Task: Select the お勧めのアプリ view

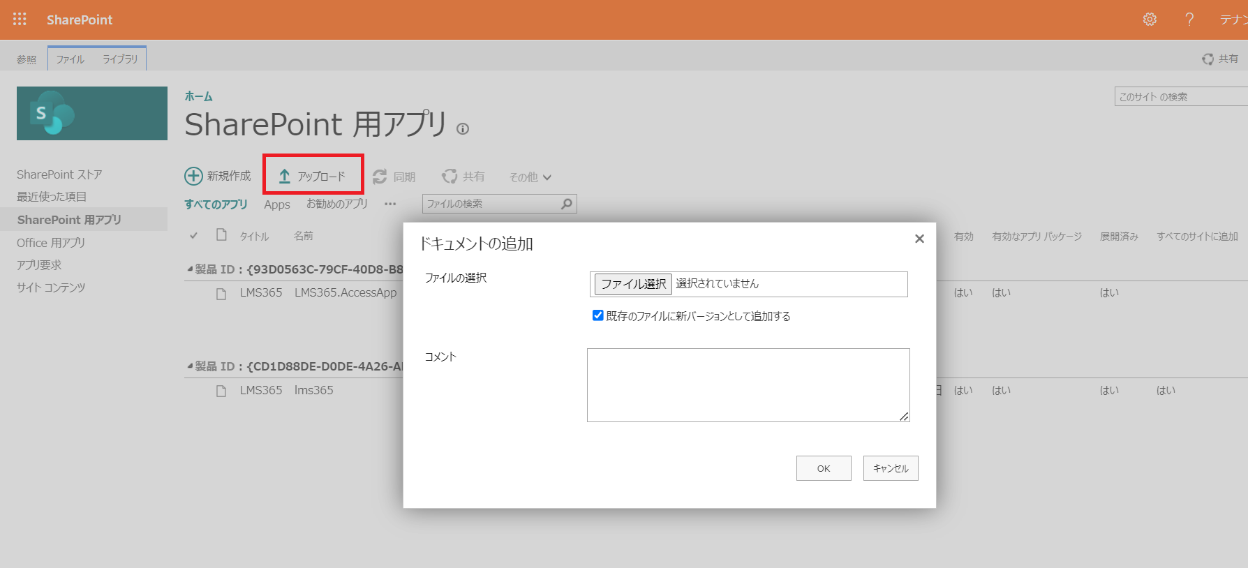Action: click(x=337, y=204)
